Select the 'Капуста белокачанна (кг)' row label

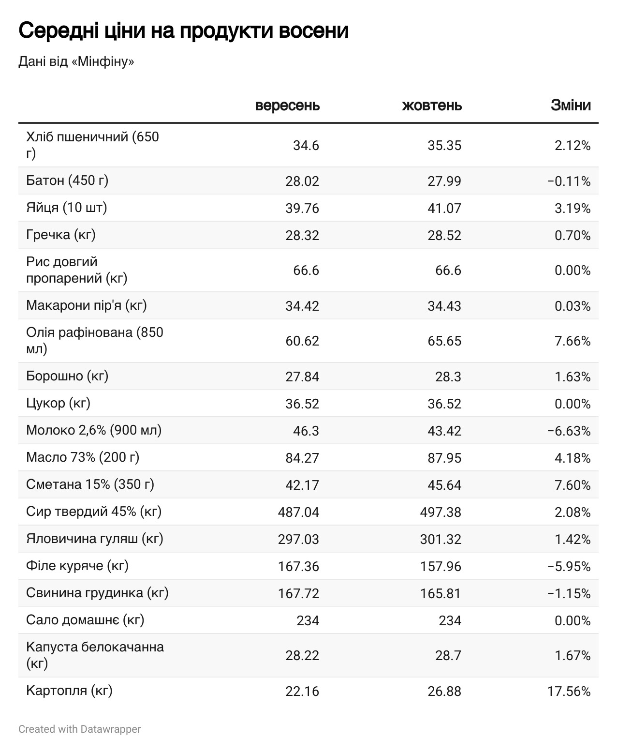pyautogui.click(x=95, y=655)
